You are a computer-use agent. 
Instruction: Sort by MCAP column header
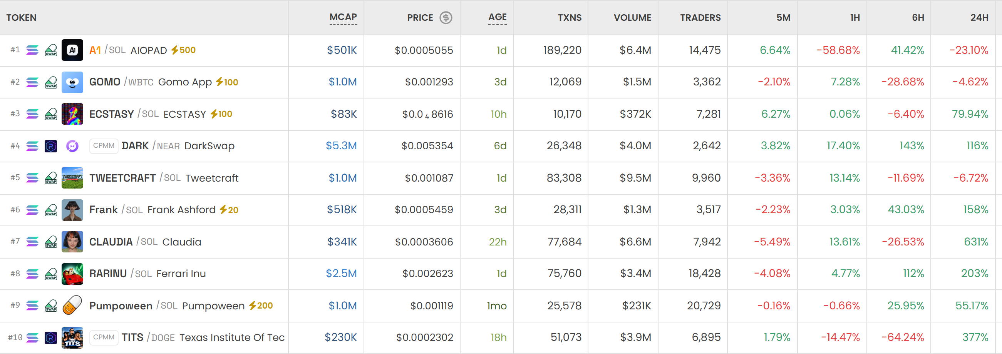tap(343, 17)
